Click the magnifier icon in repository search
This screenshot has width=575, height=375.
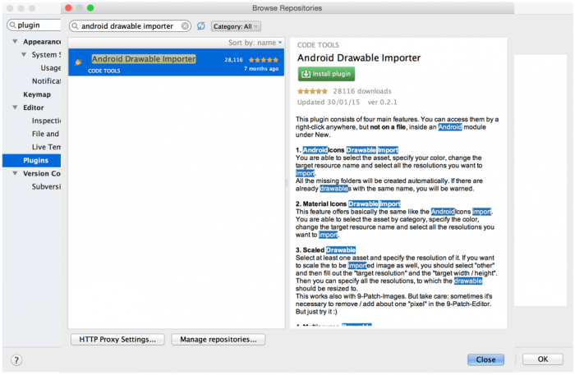tap(76, 26)
